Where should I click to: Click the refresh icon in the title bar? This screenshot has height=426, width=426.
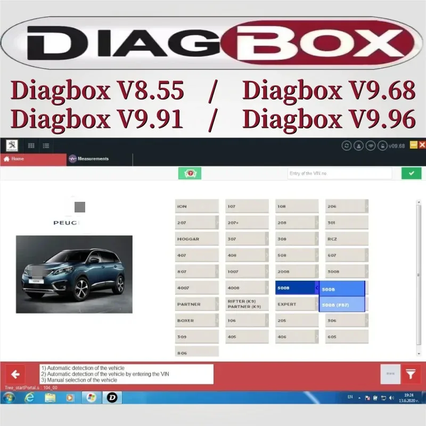[348, 146]
